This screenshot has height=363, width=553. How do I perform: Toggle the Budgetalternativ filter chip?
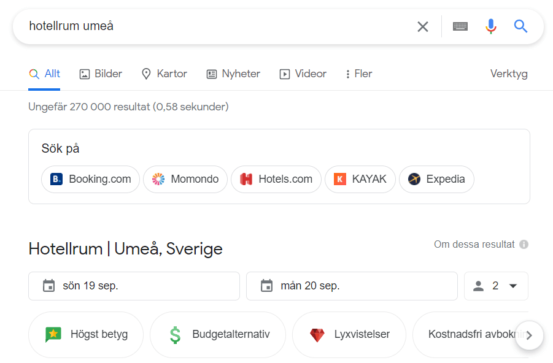pos(218,335)
